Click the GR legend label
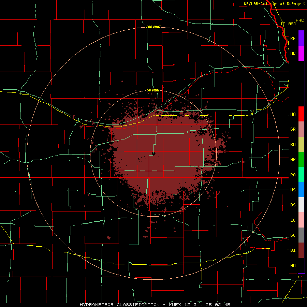The image size is (307, 307). point(293,129)
